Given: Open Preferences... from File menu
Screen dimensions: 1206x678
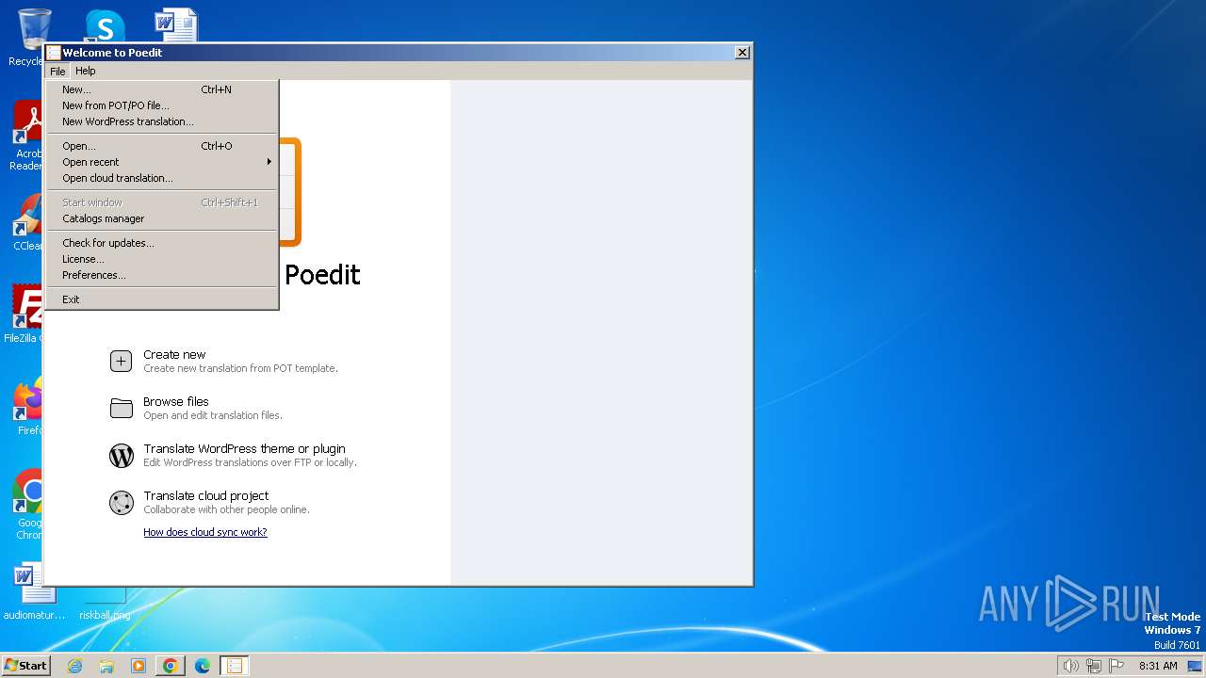Looking at the screenshot, I should (x=162, y=275).
